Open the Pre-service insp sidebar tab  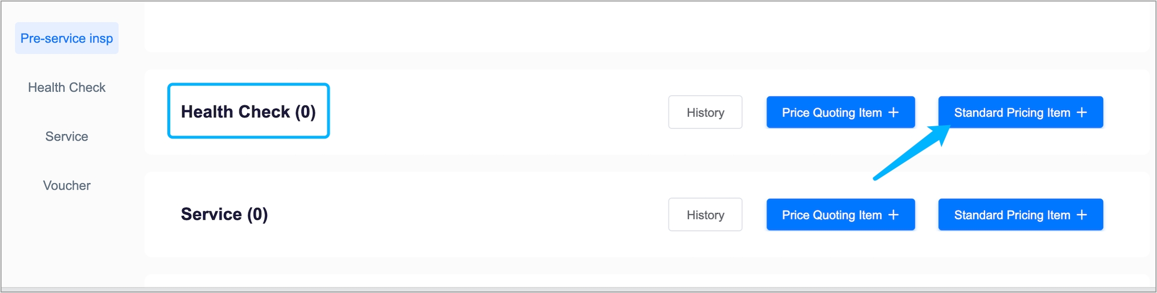[67, 39]
